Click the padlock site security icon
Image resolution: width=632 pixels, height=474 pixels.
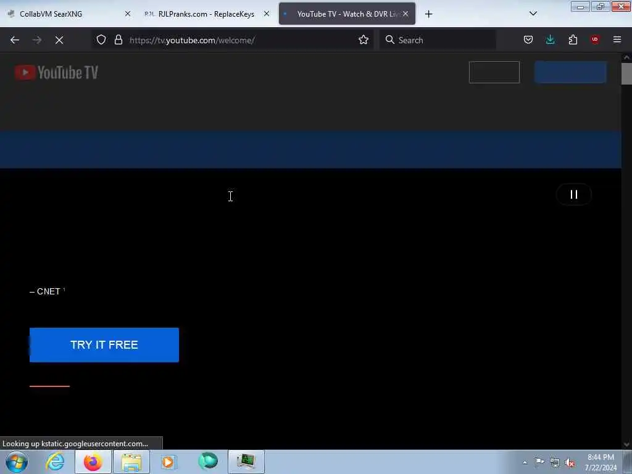click(118, 39)
